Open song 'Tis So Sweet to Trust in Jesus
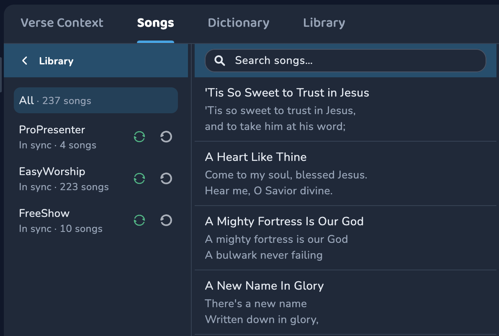 coord(345,109)
